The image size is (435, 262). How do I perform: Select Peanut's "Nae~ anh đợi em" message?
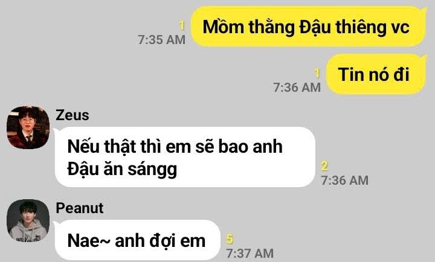click(138, 240)
